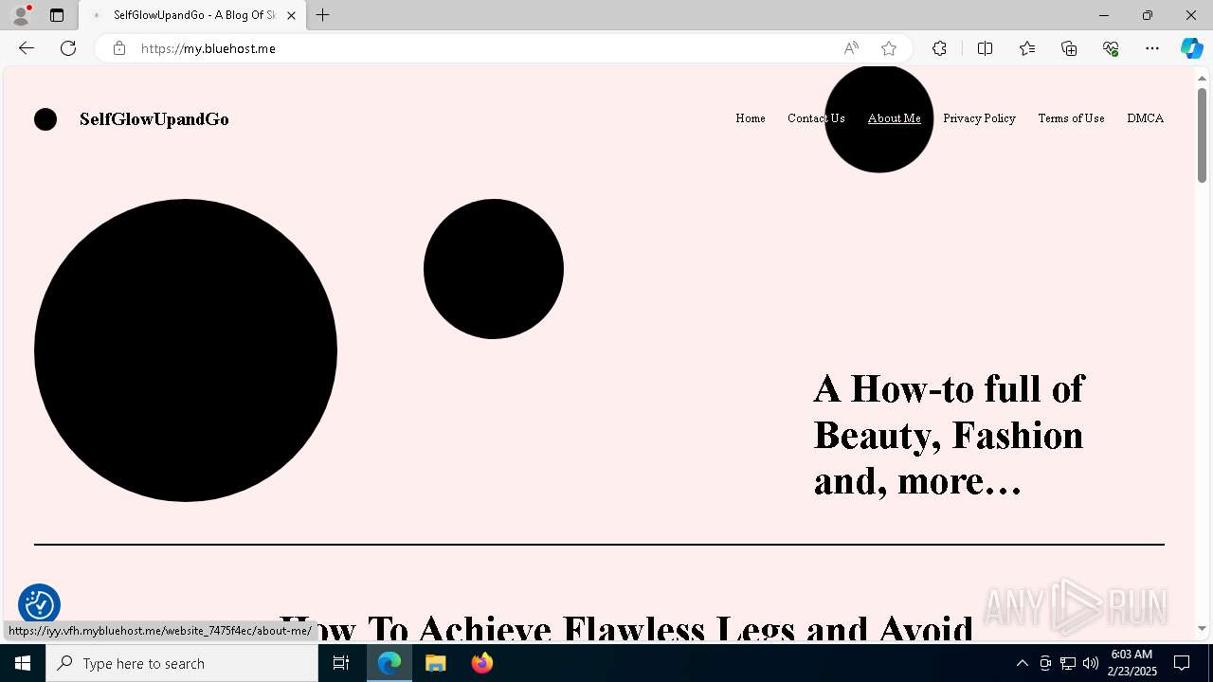Click scrollbar down arrow
Image resolution: width=1213 pixels, height=682 pixels.
[1203, 628]
